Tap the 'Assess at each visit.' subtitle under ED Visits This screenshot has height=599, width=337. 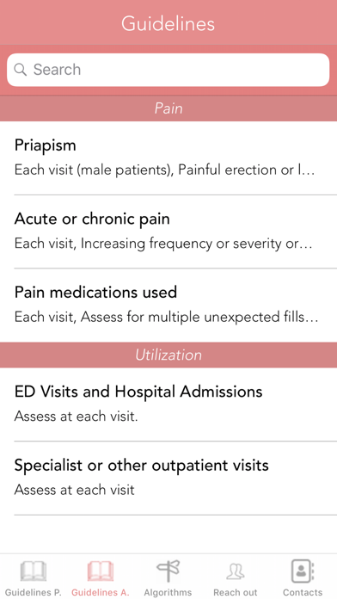(76, 416)
